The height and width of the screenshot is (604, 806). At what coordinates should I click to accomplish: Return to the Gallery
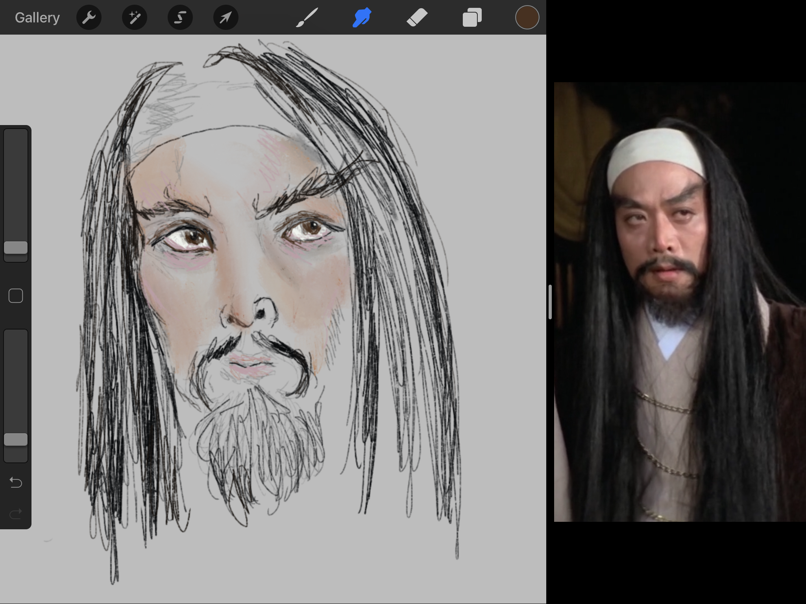[x=37, y=18]
